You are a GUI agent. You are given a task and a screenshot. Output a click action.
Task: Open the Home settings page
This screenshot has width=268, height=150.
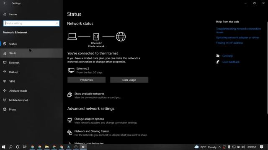pos(31,14)
